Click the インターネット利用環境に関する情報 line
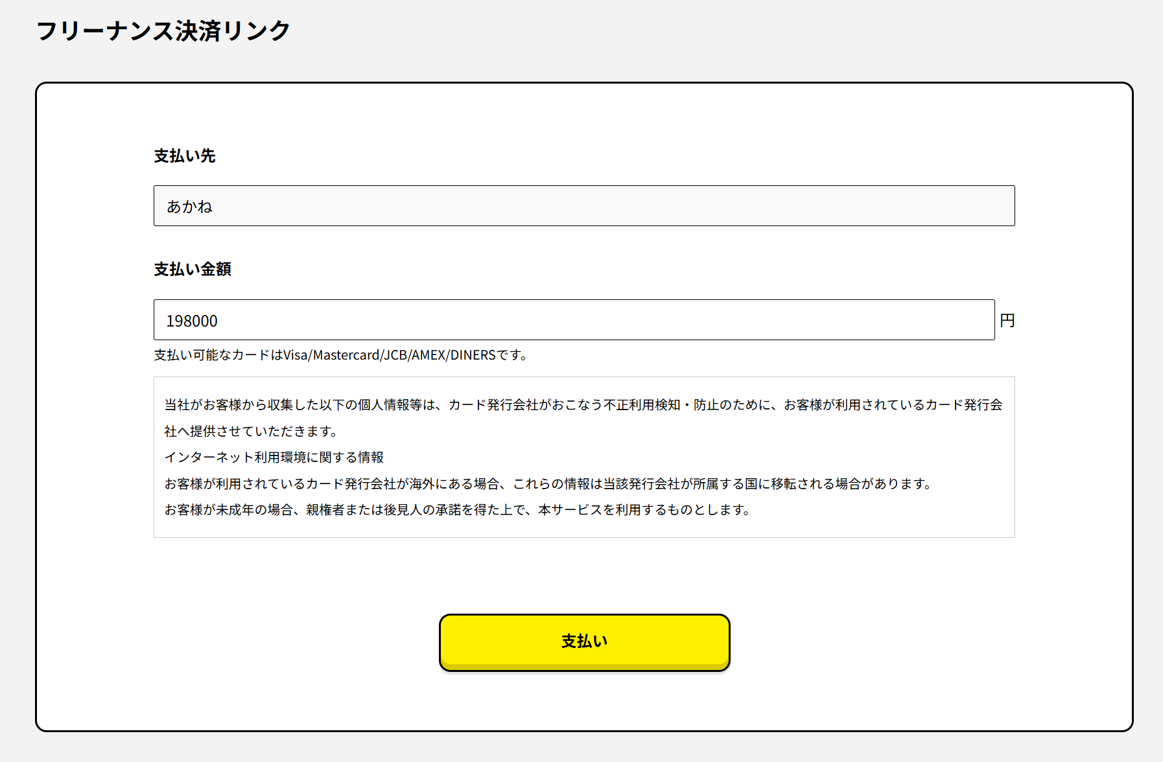Image resolution: width=1163 pixels, height=762 pixels. pyautogui.click(x=274, y=457)
